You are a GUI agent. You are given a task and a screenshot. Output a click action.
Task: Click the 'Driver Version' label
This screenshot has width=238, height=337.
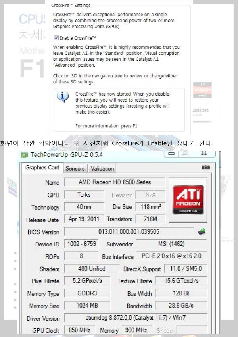(x=43, y=318)
